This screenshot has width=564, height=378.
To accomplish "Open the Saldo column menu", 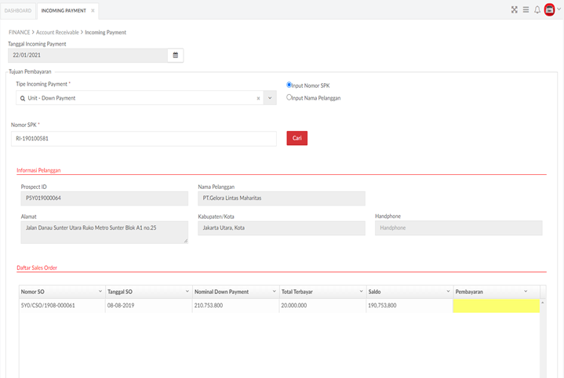I will pyautogui.click(x=448, y=291).
